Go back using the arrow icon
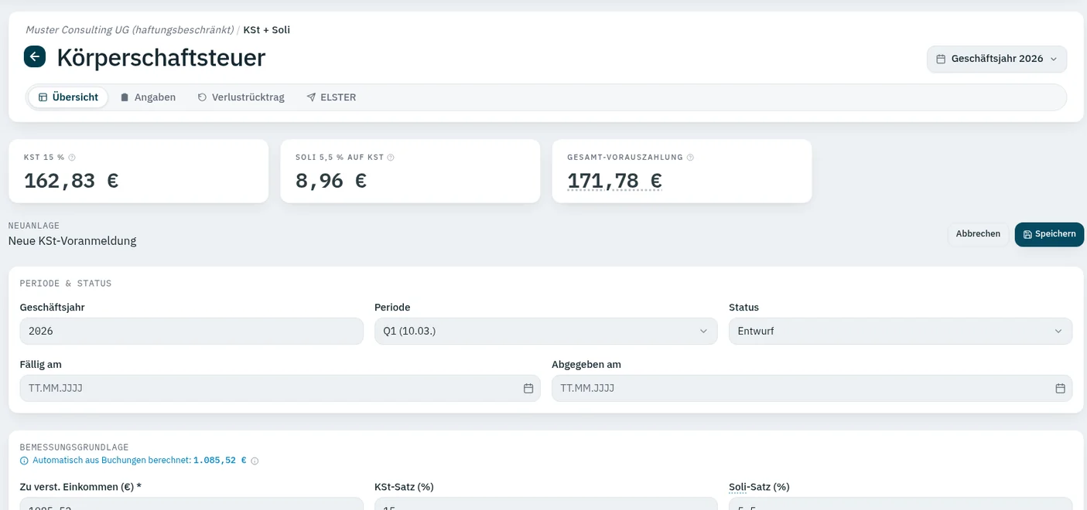The width and height of the screenshot is (1087, 510). (35, 56)
